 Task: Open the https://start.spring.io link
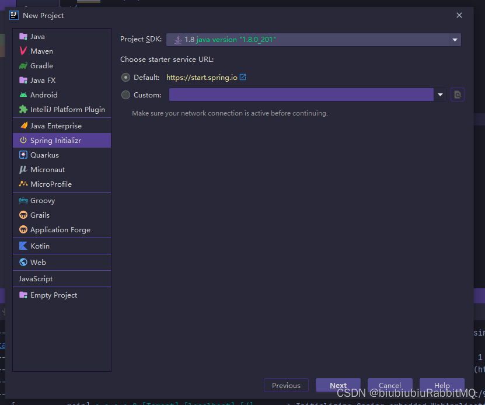(x=202, y=78)
